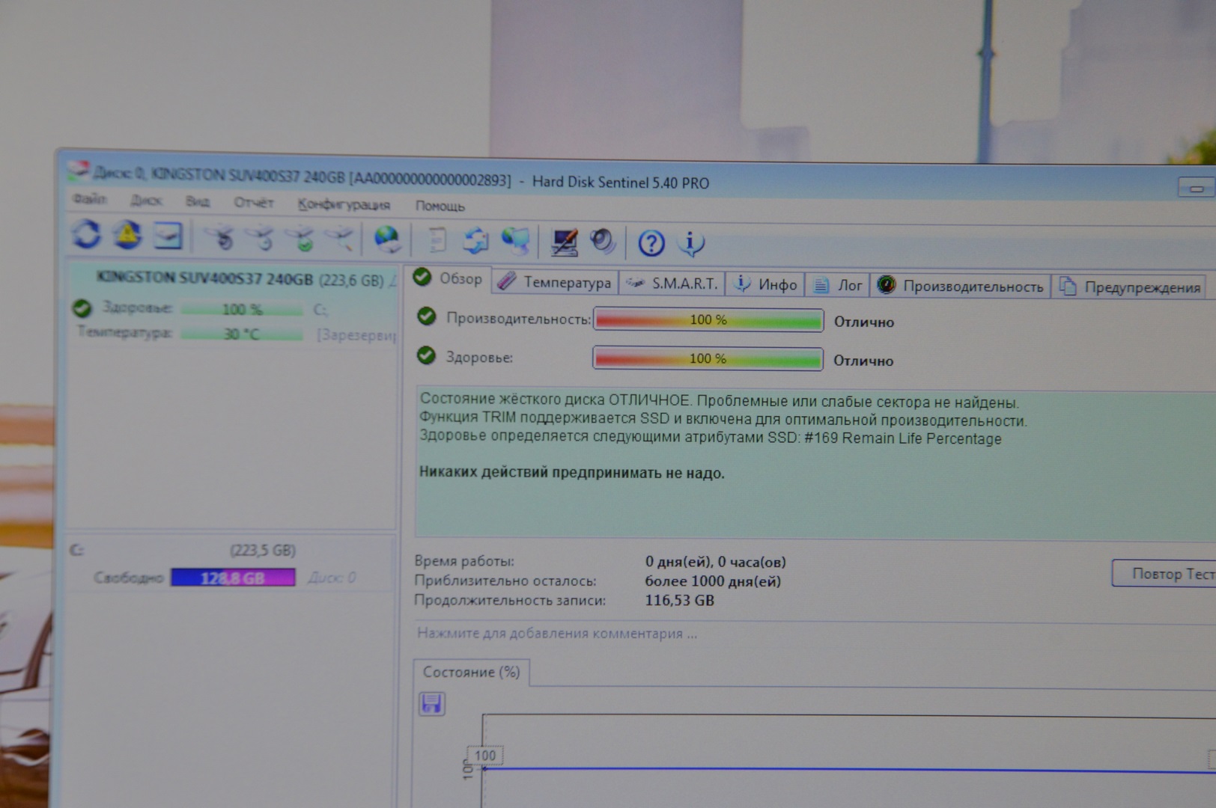Click the Здоровье 100% health bar
Image resolution: width=1216 pixels, height=808 pixels.
coord(708,359)
